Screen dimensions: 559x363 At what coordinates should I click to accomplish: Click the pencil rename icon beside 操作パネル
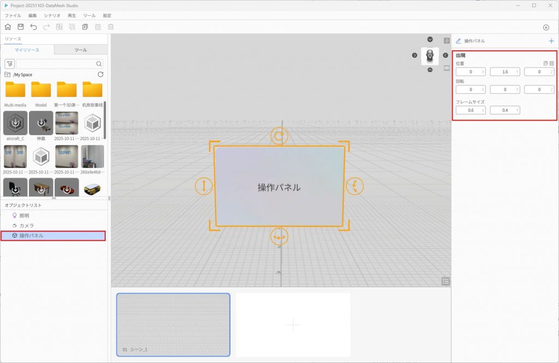[459, 41]
